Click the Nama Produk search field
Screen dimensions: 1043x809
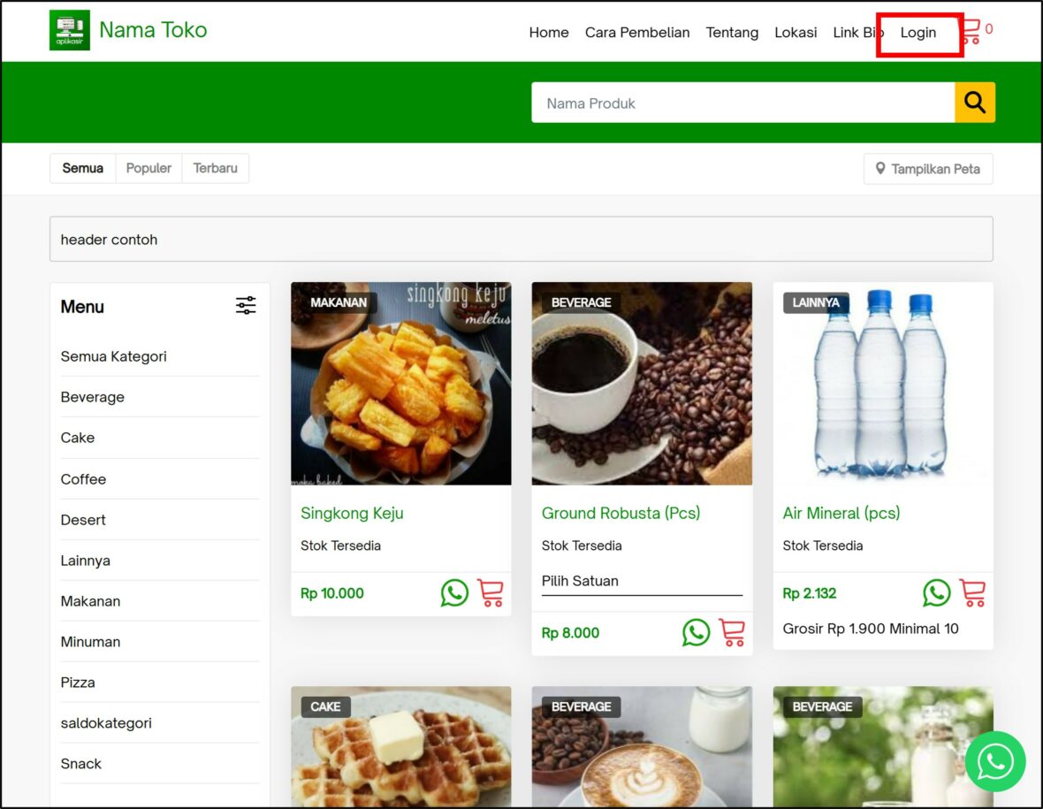coord(742,103)
